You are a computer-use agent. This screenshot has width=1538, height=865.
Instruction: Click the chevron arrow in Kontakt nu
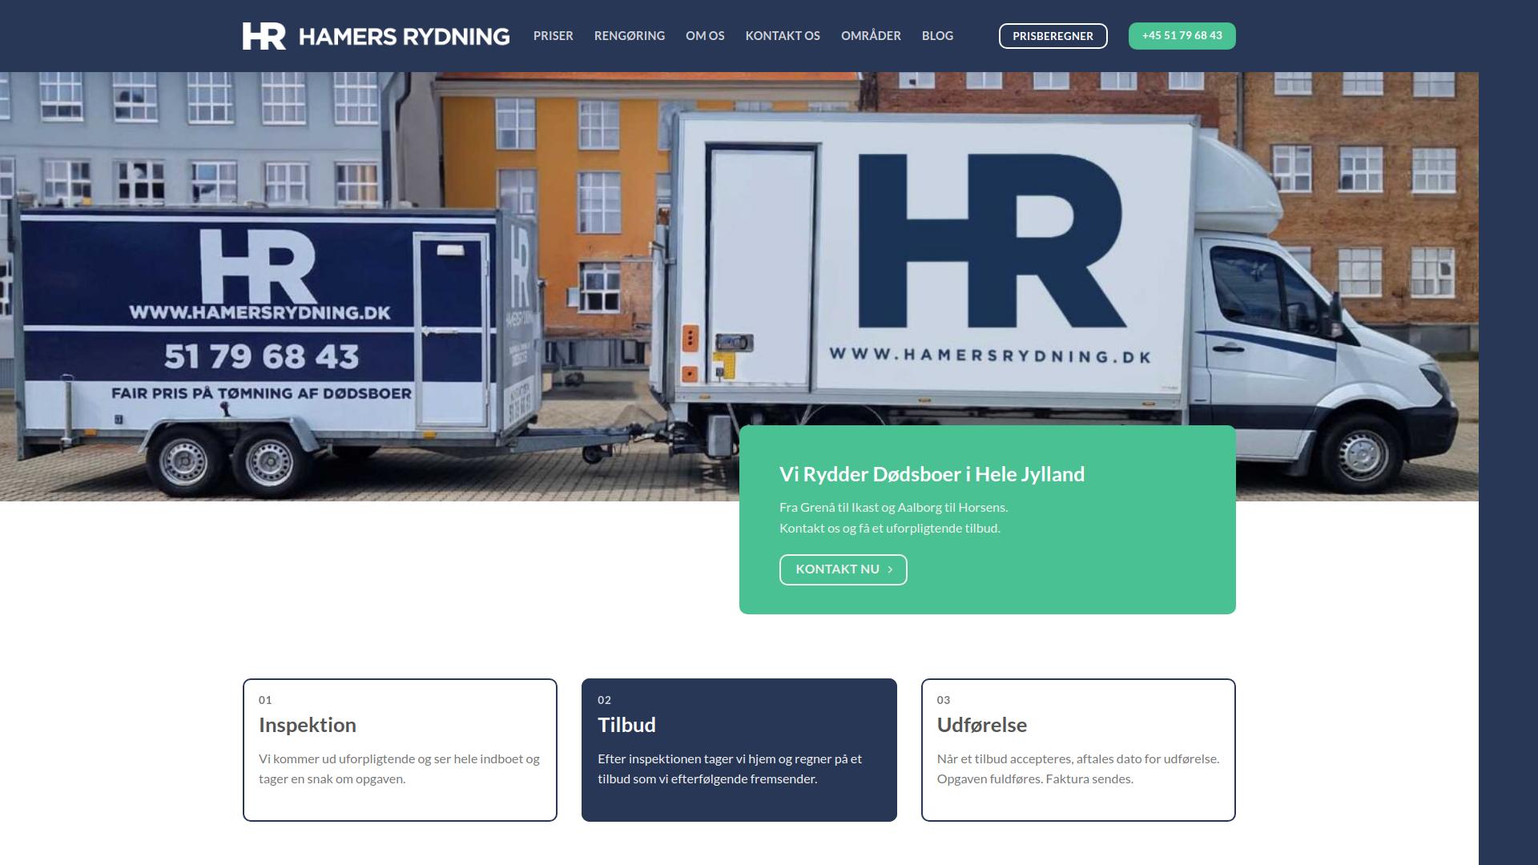pyautogui.click(x=890, y=569)
